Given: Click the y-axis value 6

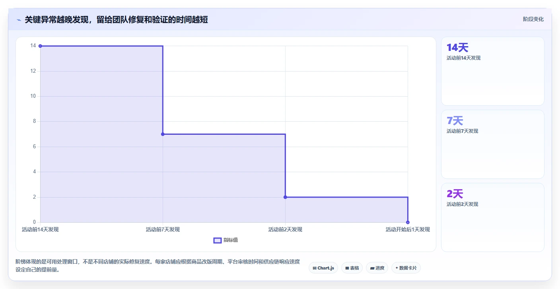Looking at the screenshot, I should 34,147.
